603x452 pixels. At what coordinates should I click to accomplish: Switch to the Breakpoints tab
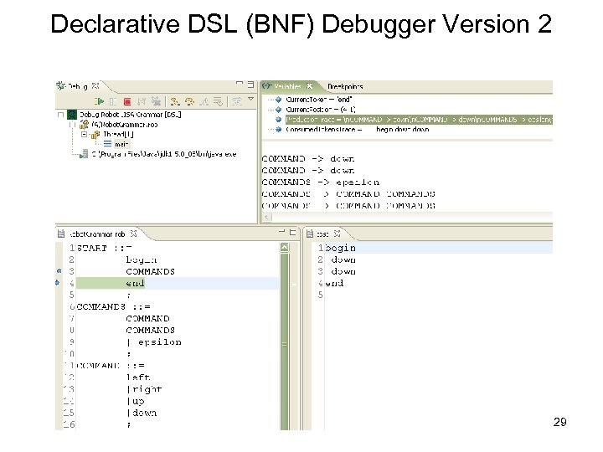click(x=345, y=86)
